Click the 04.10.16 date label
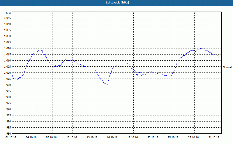This screenshot has height=145, width=233. tap(31, 137)
